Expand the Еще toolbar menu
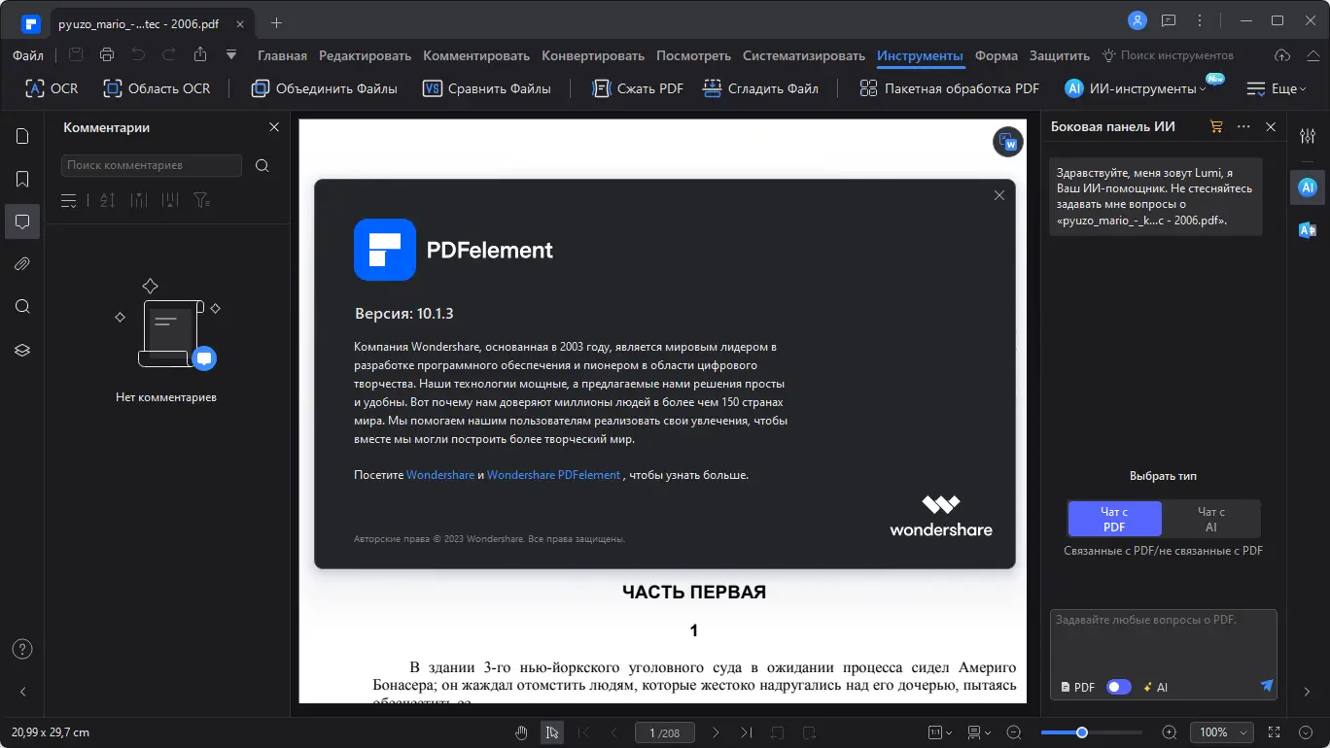This screenshot has width=1330, height=748. coord(1277,88)
